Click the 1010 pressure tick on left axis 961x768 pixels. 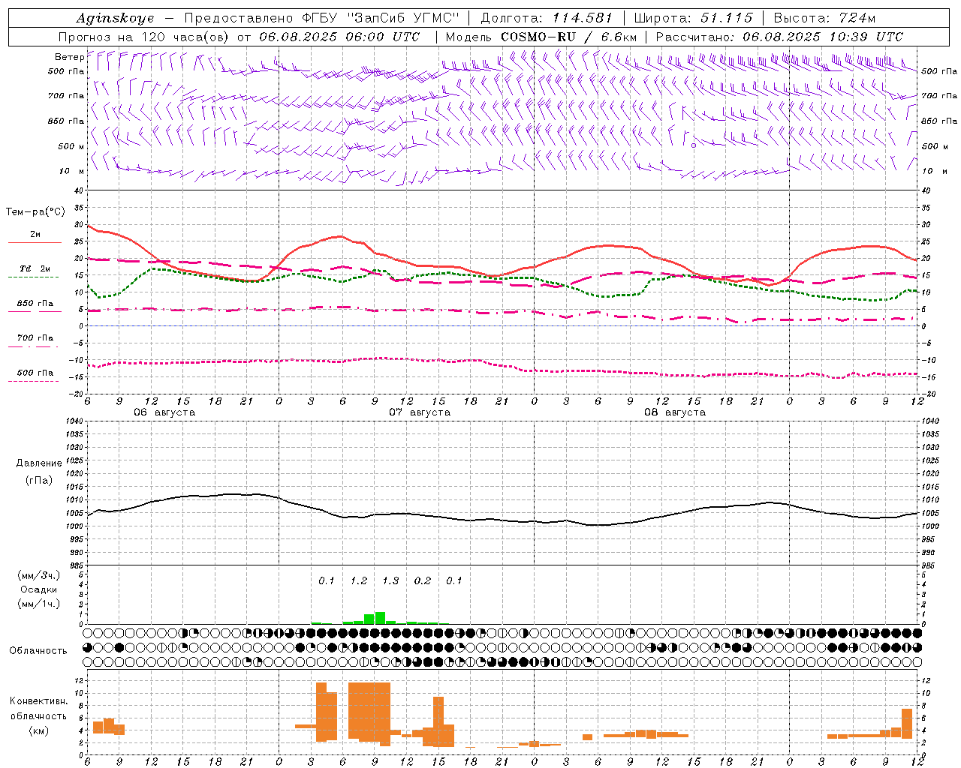(x=74, y=500)
